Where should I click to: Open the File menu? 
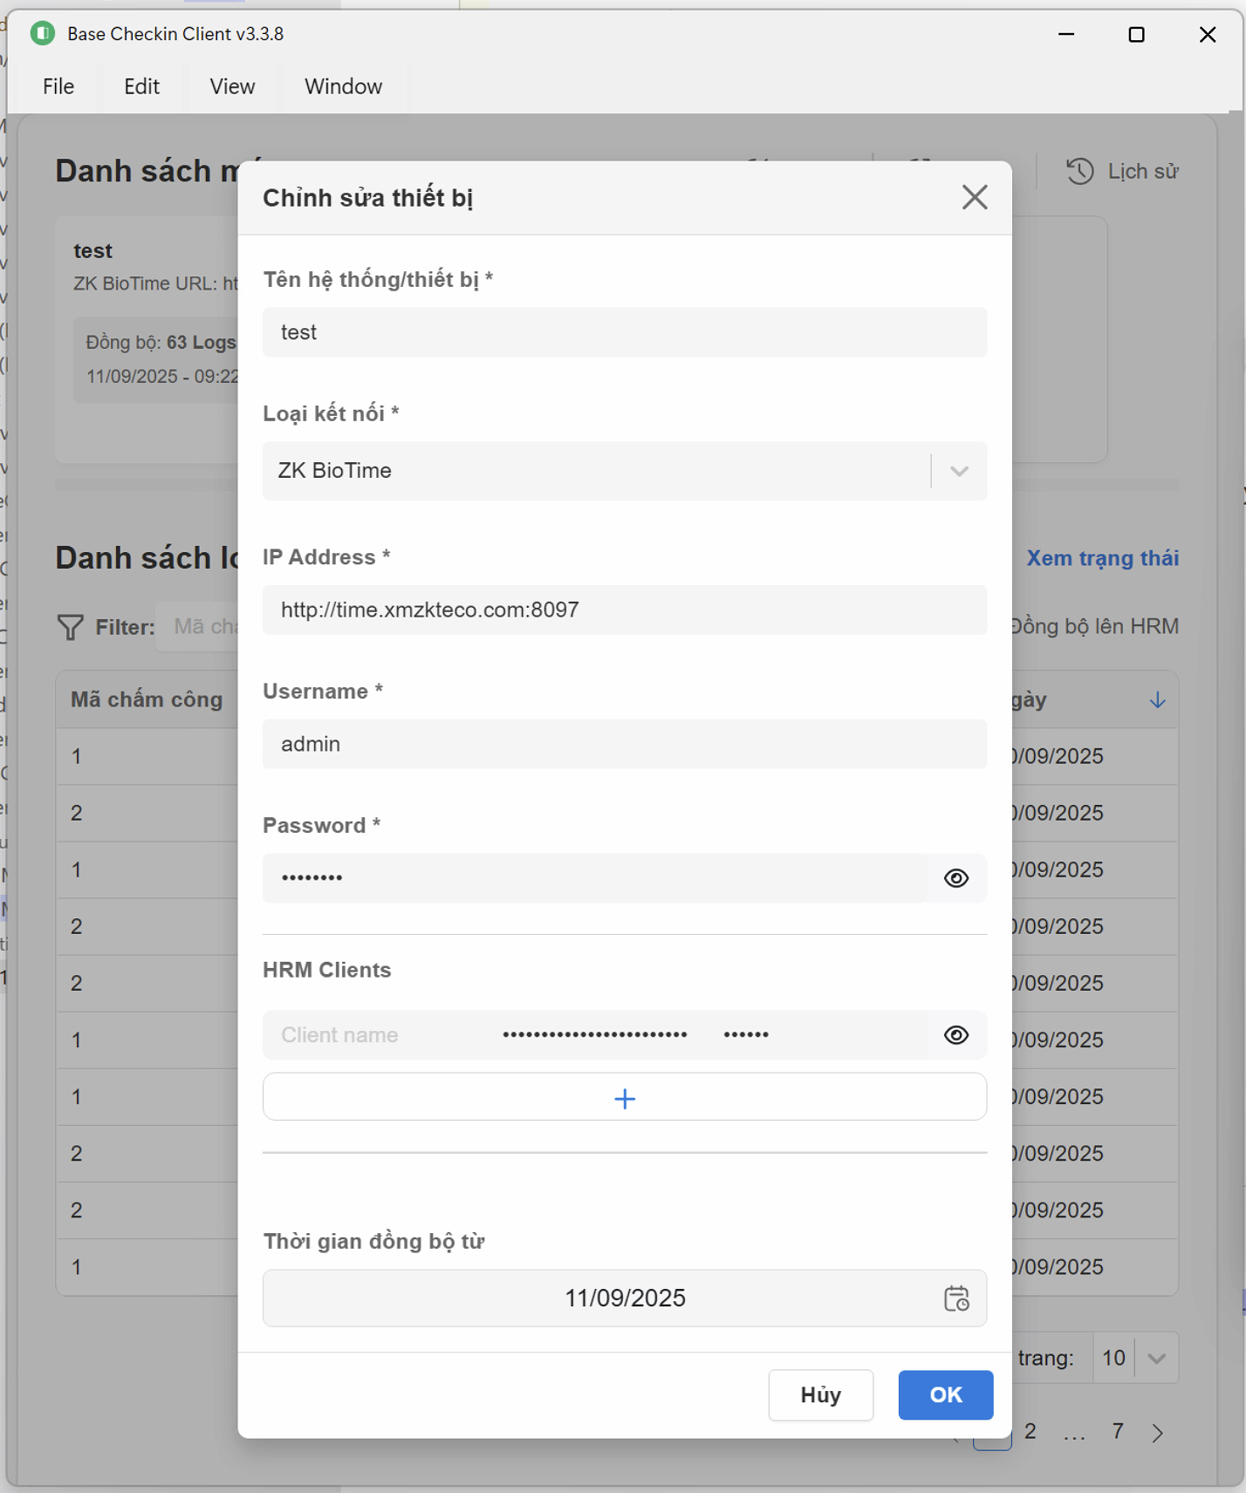coord(58,86)
